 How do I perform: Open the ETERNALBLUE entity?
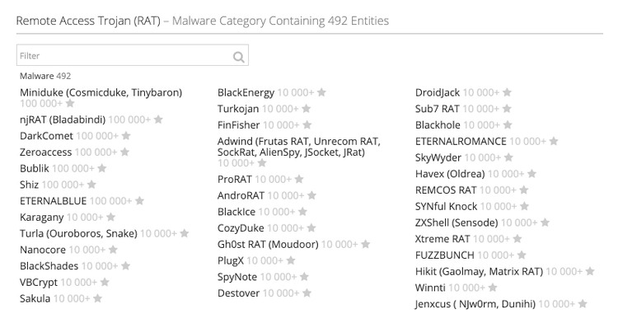coord(54,201)
